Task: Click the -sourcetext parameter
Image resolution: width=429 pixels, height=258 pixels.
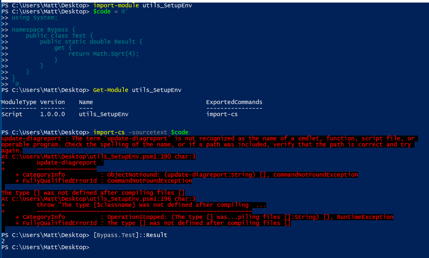Action: (x=148, y=132)
